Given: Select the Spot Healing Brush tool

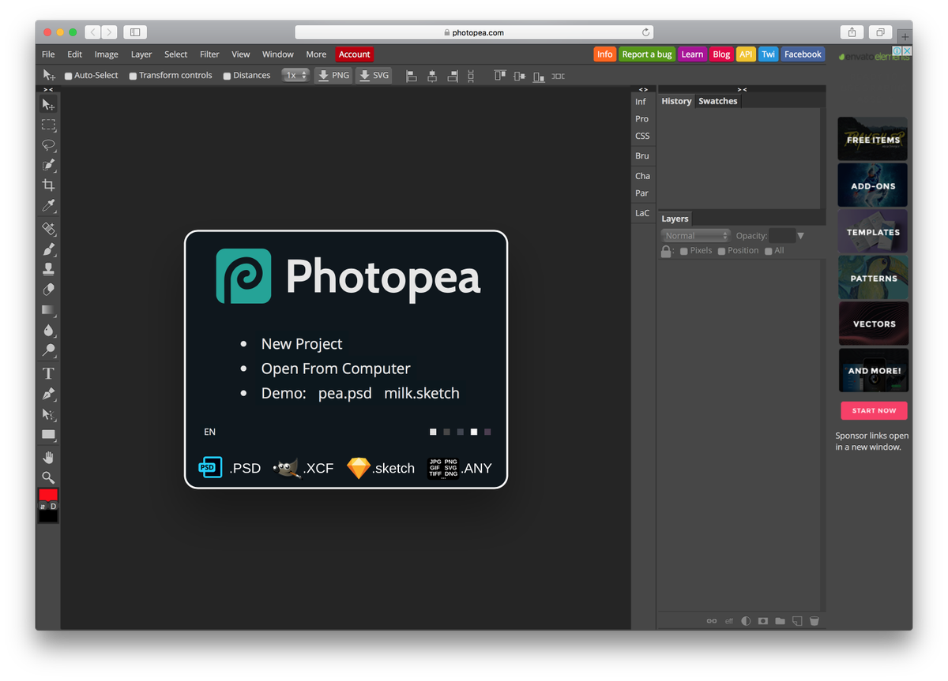Looking at the screenshot, I should [49, 229].
